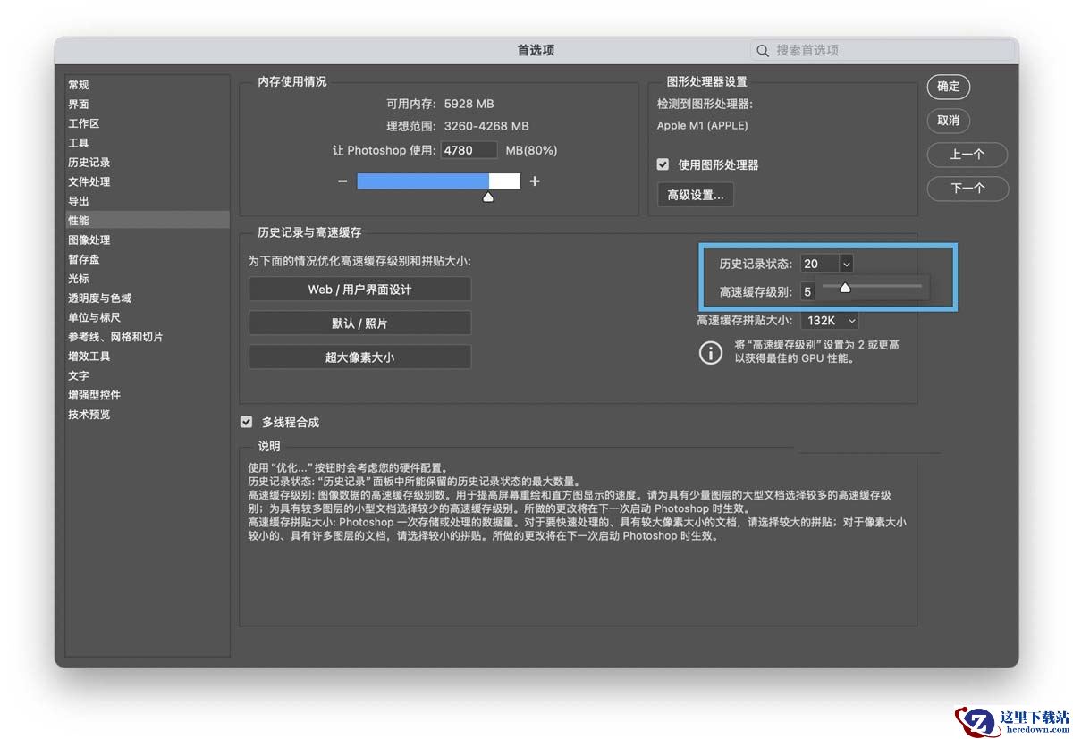Click the memory slider triangle handle
Image resolution: width=1073 pixels, height=739 pixels.
point(488,197)
